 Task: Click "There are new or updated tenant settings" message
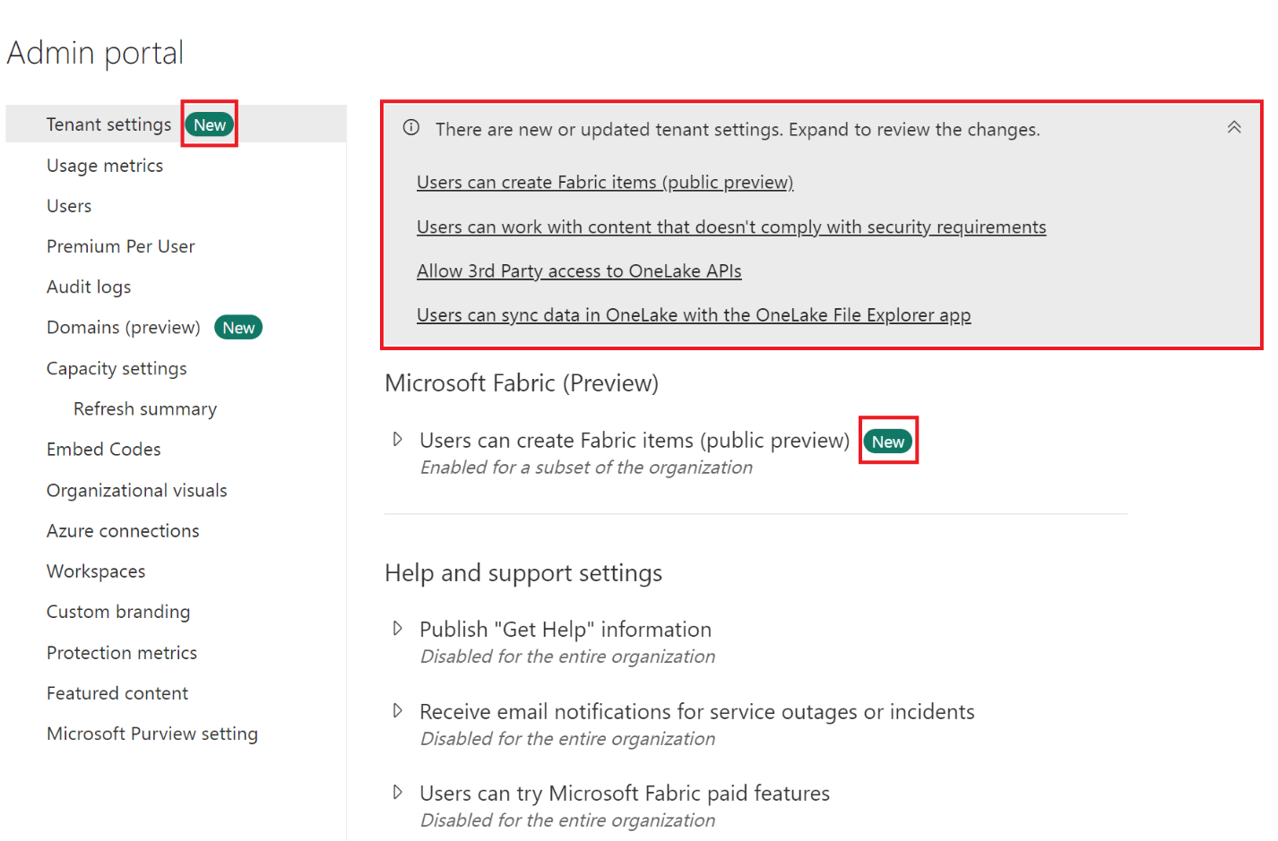738,130
